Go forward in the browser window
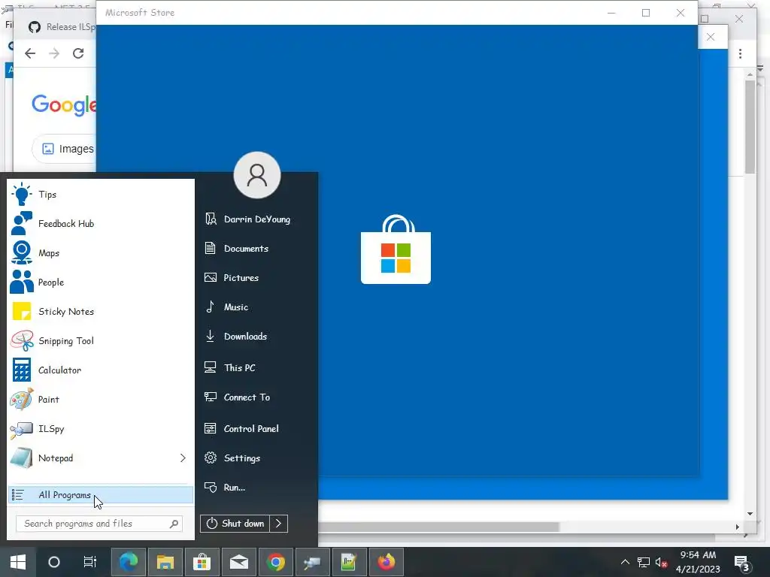This screenshot has width=770, height=577. 54,53
